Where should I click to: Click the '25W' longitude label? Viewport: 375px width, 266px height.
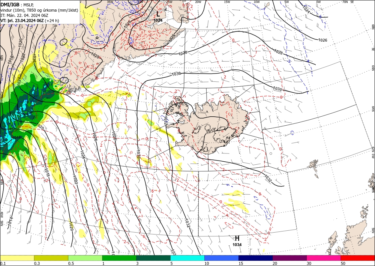[x=169, y=2]
